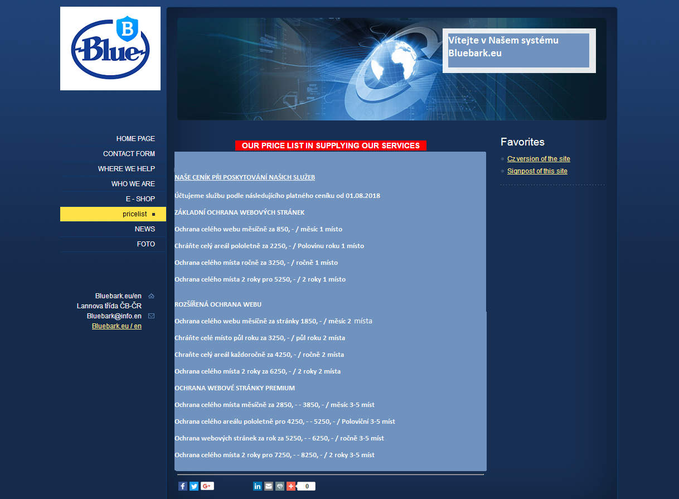Viewport: 679px width, 499px height.
Task: Click OUR PRICE LIST IN SUPPLYING OUR SERVICES heading
Action: 331,146
